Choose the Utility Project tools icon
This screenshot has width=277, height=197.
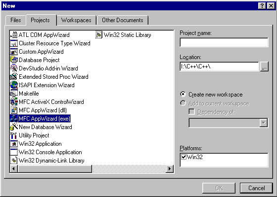point(14,135)
